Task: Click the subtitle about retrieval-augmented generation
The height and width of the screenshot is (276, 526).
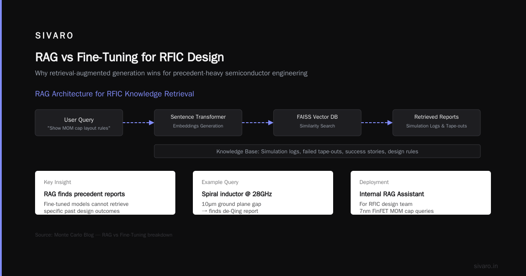Action: coord(171,73)
